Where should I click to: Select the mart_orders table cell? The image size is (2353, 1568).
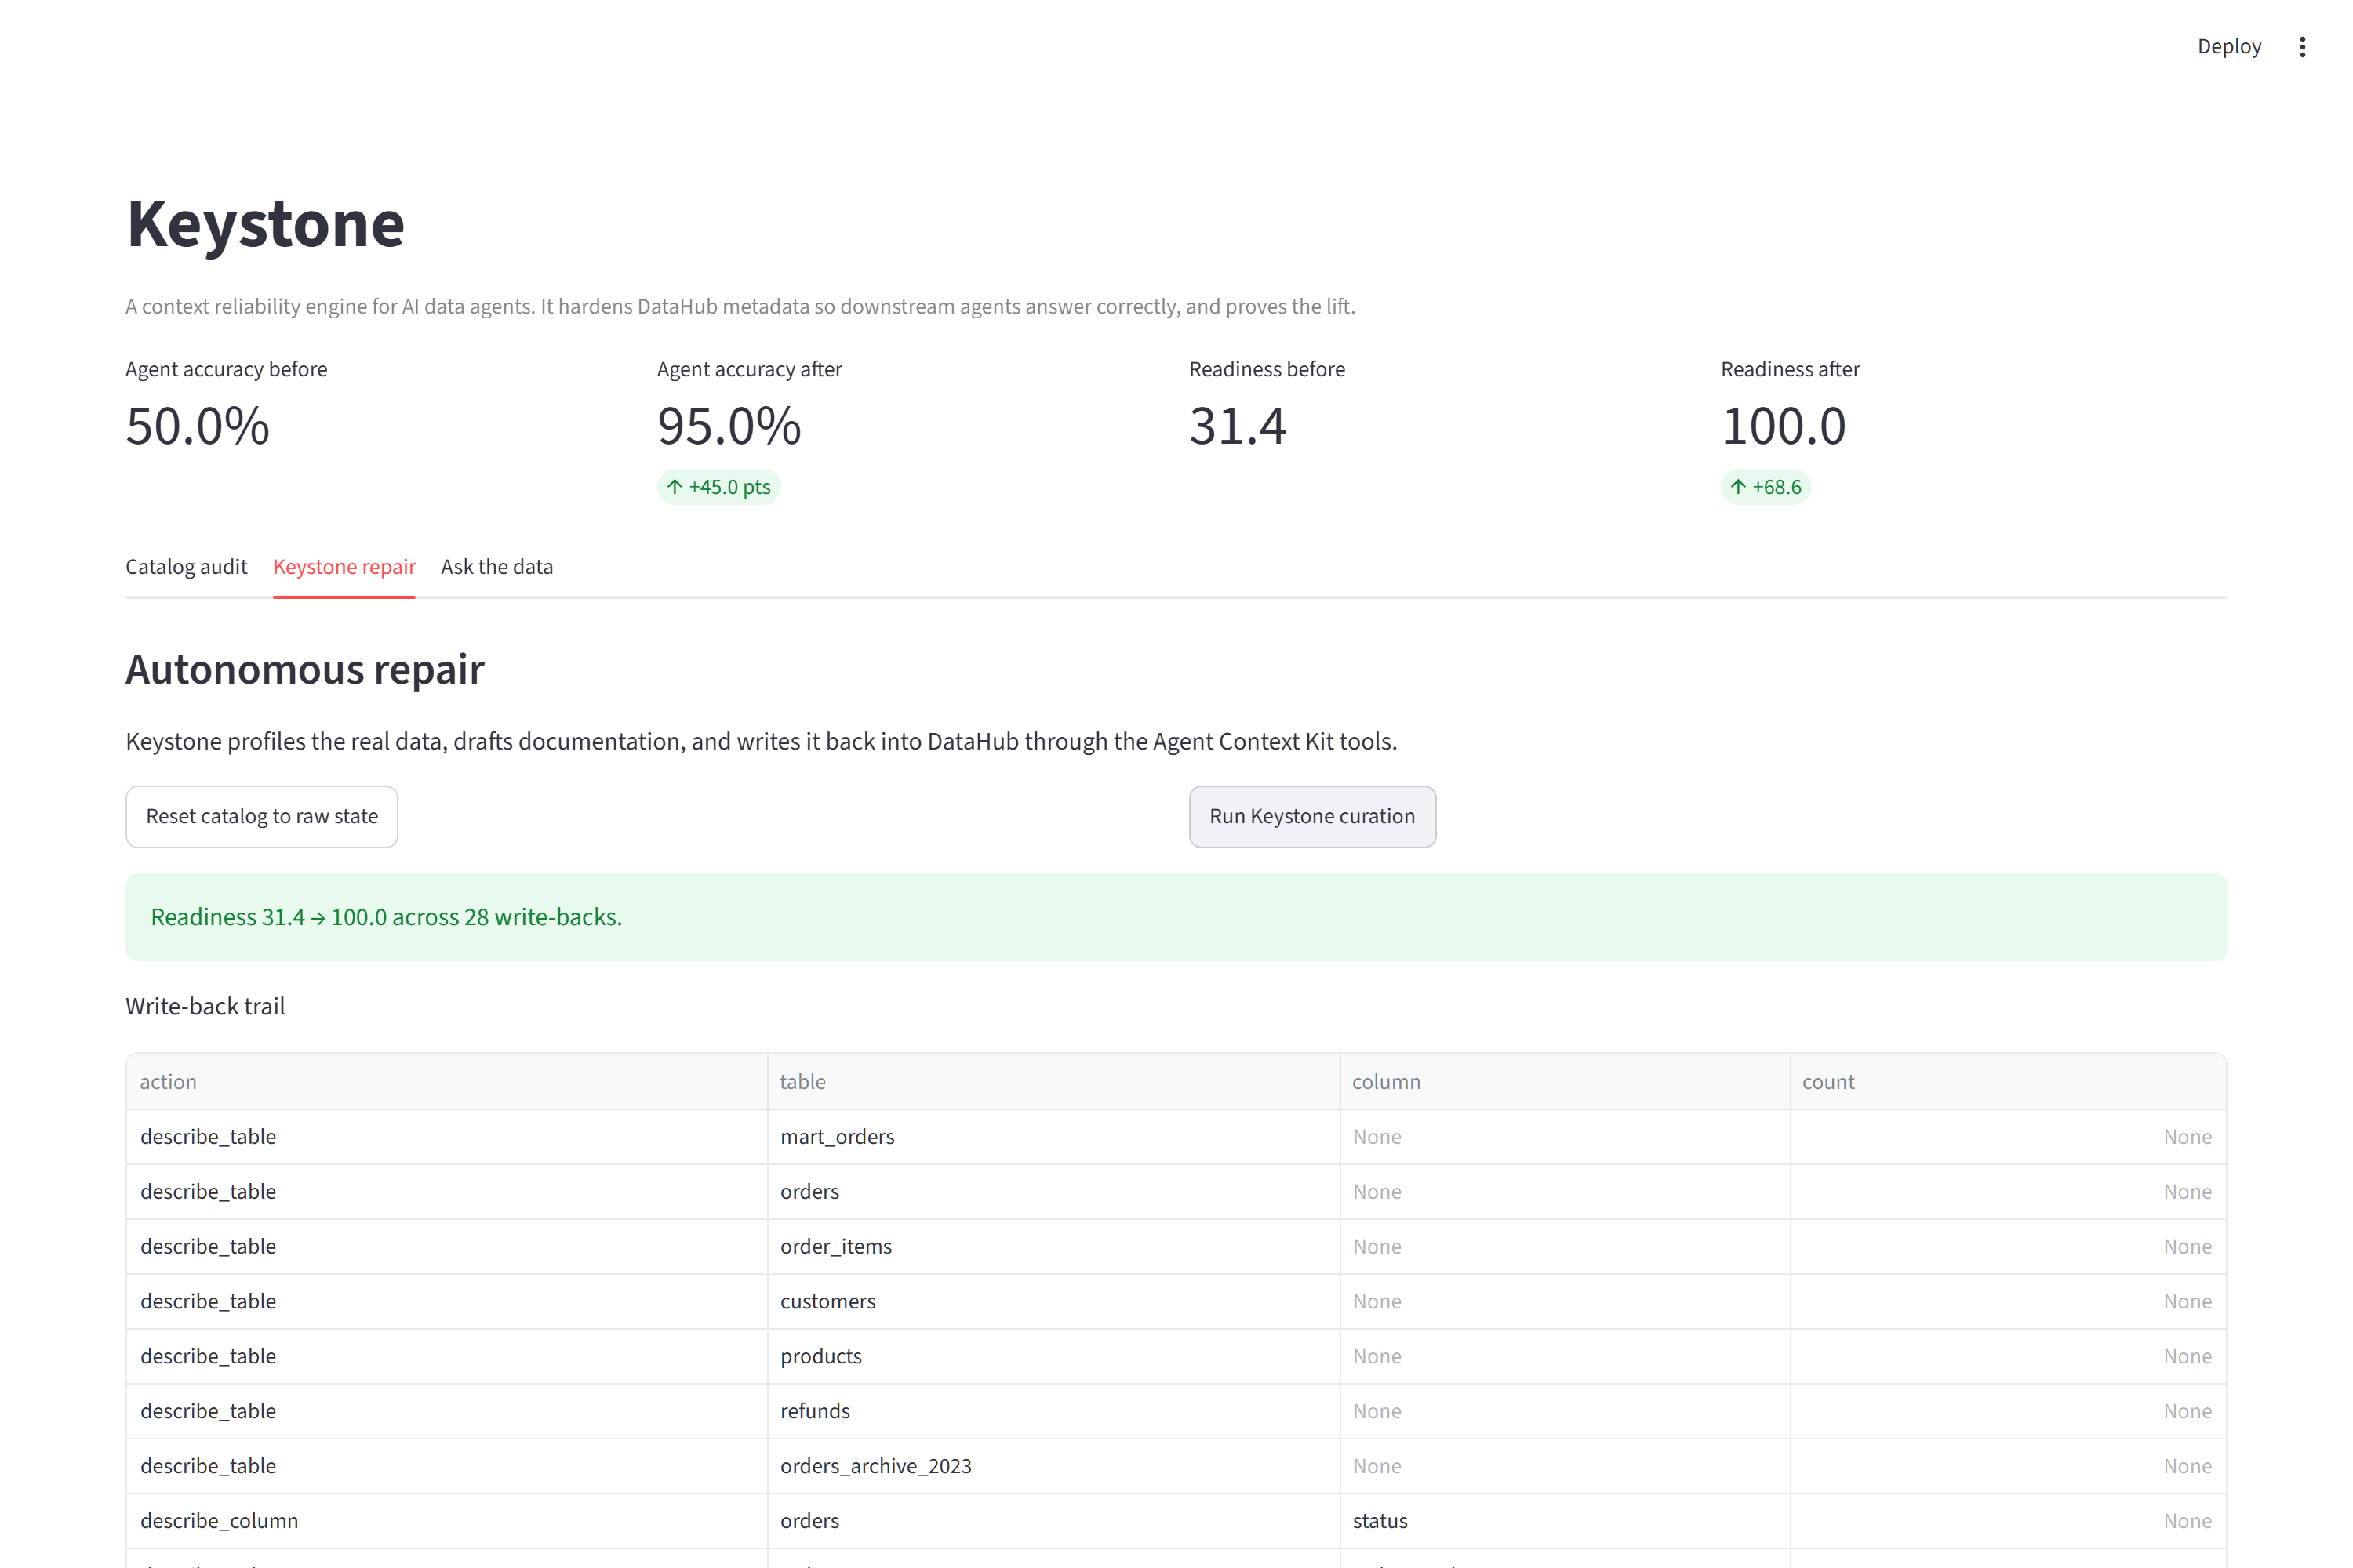pyautogui.click(x=1053, y=1137)
